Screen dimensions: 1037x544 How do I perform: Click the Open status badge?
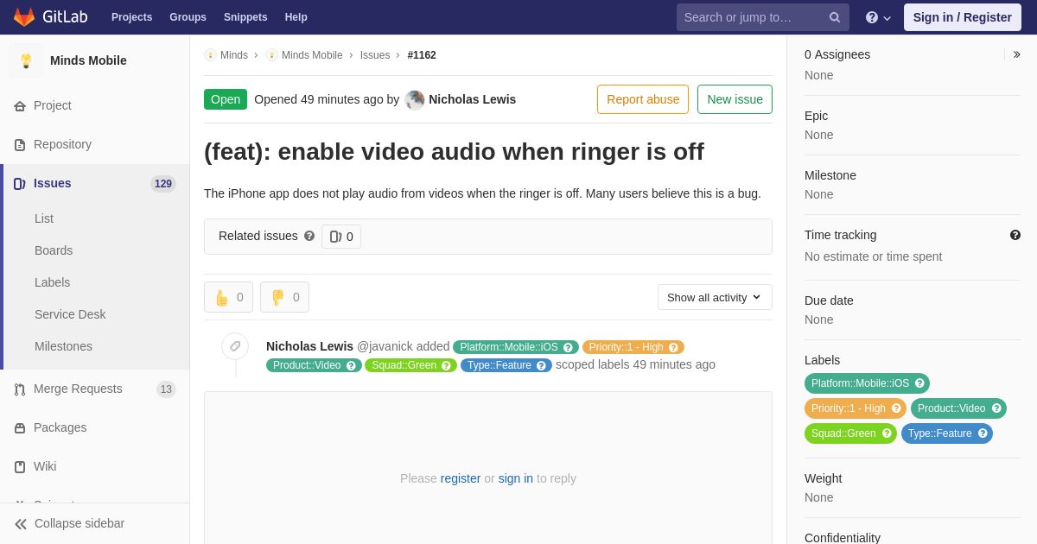(x=226, y=99)
